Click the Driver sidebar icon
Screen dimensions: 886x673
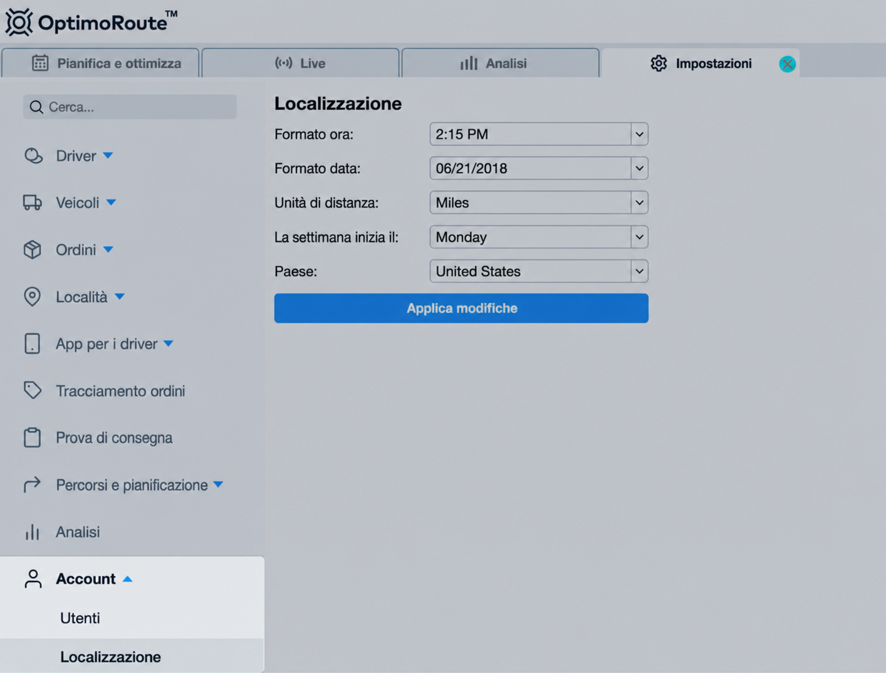33,156
